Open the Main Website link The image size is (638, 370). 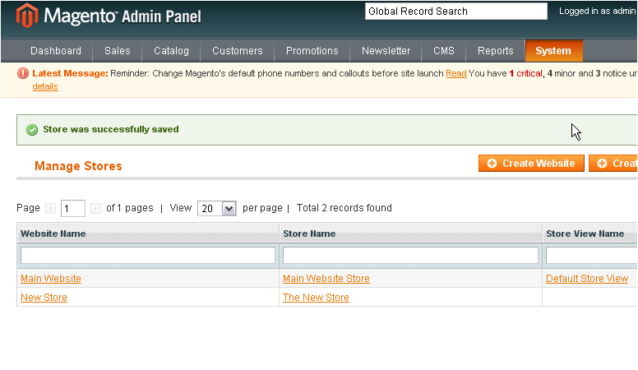click(x=51, y=279)
